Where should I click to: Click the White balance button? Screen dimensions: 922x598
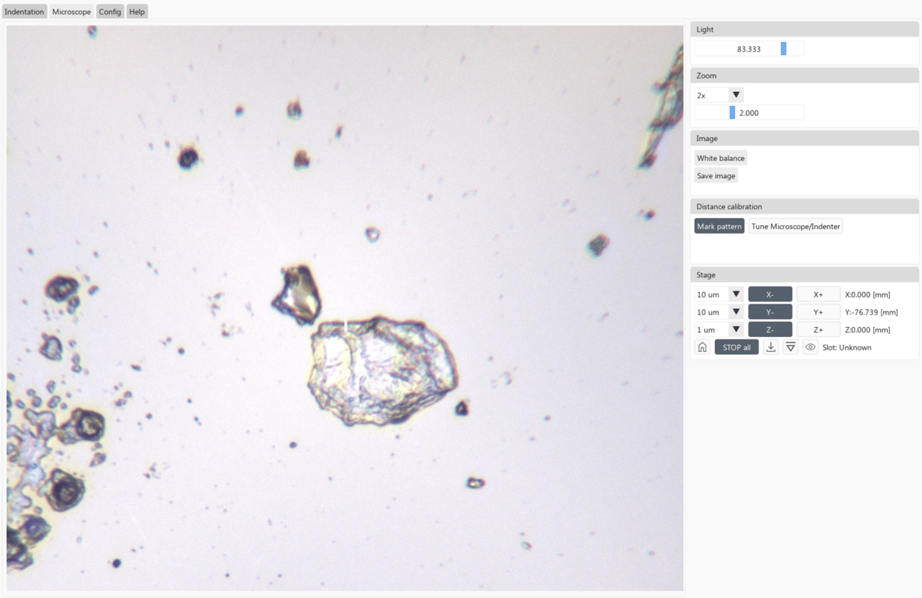721,157
